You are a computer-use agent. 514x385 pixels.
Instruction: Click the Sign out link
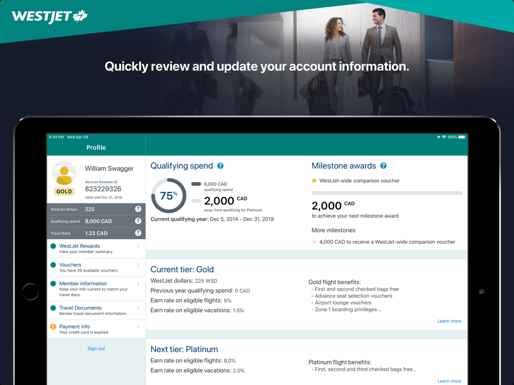point(96,349)
